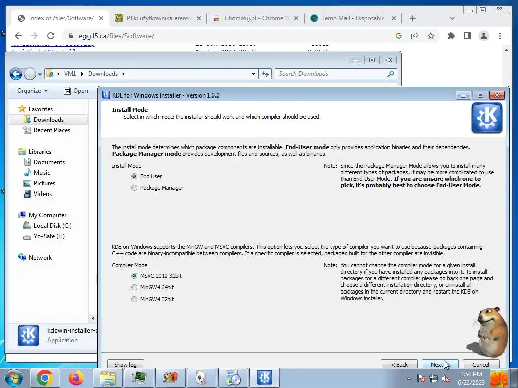Open Local Disk (C:) drive
Screen dimensions: 518x388
[53, 226]
